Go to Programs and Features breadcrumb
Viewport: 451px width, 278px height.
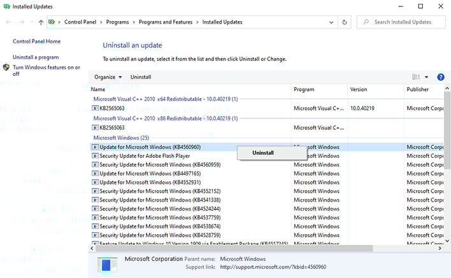(166, 22)
